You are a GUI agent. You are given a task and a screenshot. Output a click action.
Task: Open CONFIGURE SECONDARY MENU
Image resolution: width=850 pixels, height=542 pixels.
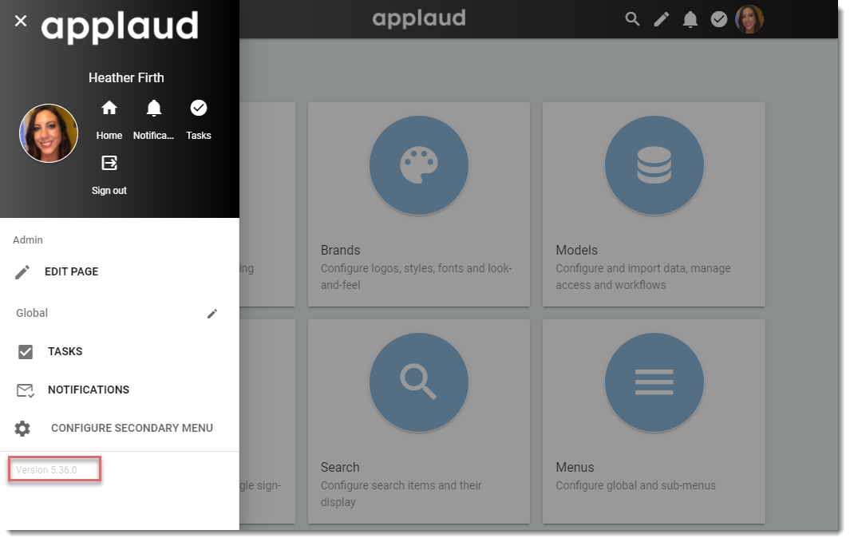click(132, 428)
